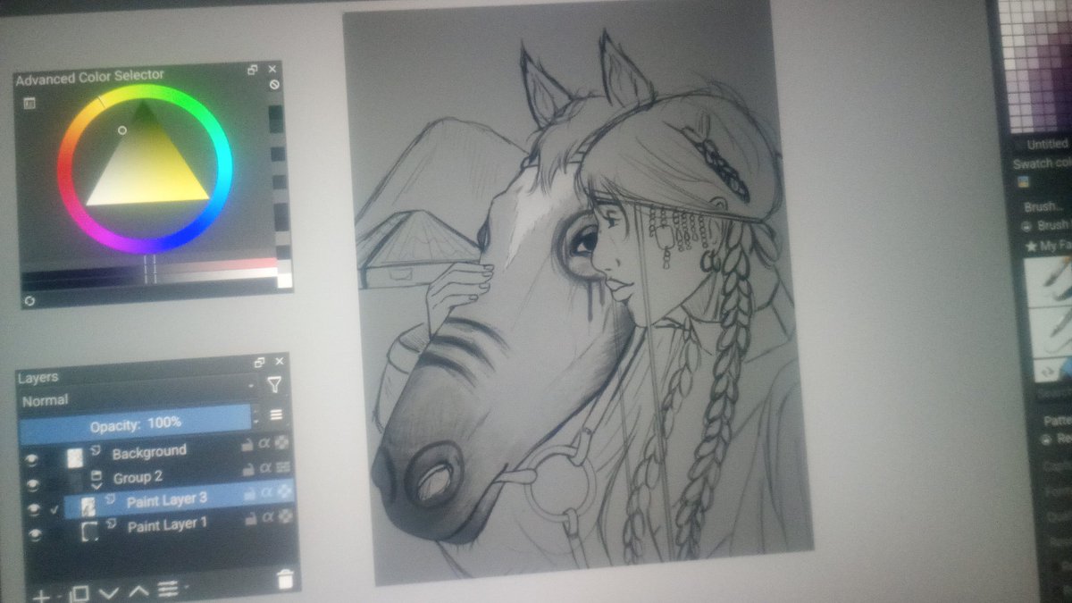The image size is (1072, 603).
Task: Open the Layers panel hamburger options menu
Action: pyautogui.click(x=275, y=415)
